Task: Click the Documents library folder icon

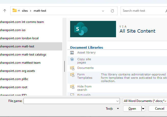Action: point(72,68)
